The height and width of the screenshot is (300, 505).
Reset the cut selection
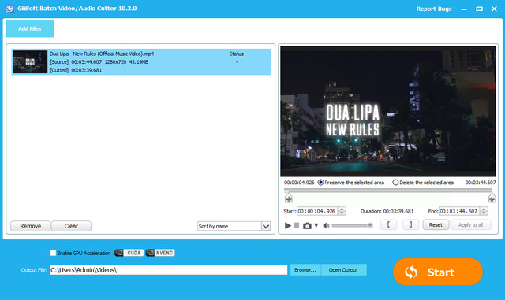436,224
